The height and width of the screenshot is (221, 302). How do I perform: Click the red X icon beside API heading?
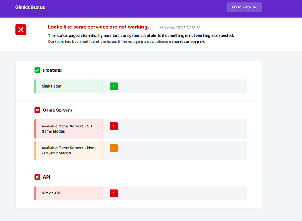(37, 177)
